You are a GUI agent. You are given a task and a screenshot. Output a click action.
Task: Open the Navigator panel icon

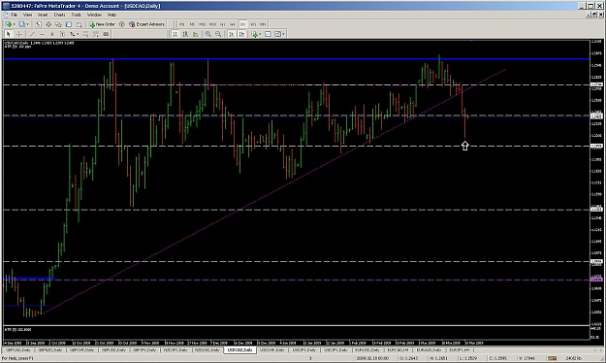pos(58,24)
